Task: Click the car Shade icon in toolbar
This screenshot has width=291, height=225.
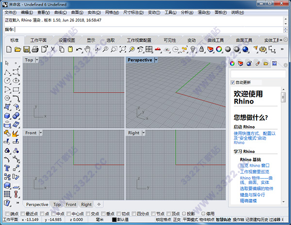Action: pyautogui.click(x=158, y=49)
